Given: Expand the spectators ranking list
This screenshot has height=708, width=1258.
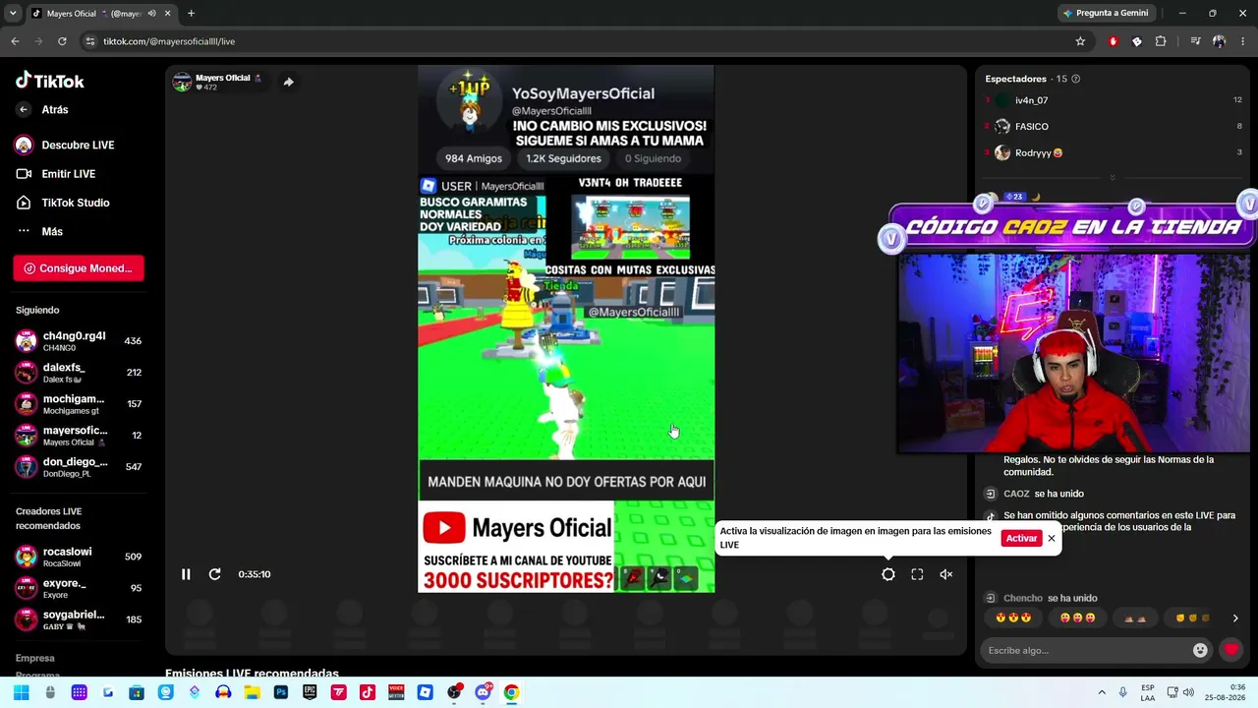Looking at the screenshot, I should 1113,178.
